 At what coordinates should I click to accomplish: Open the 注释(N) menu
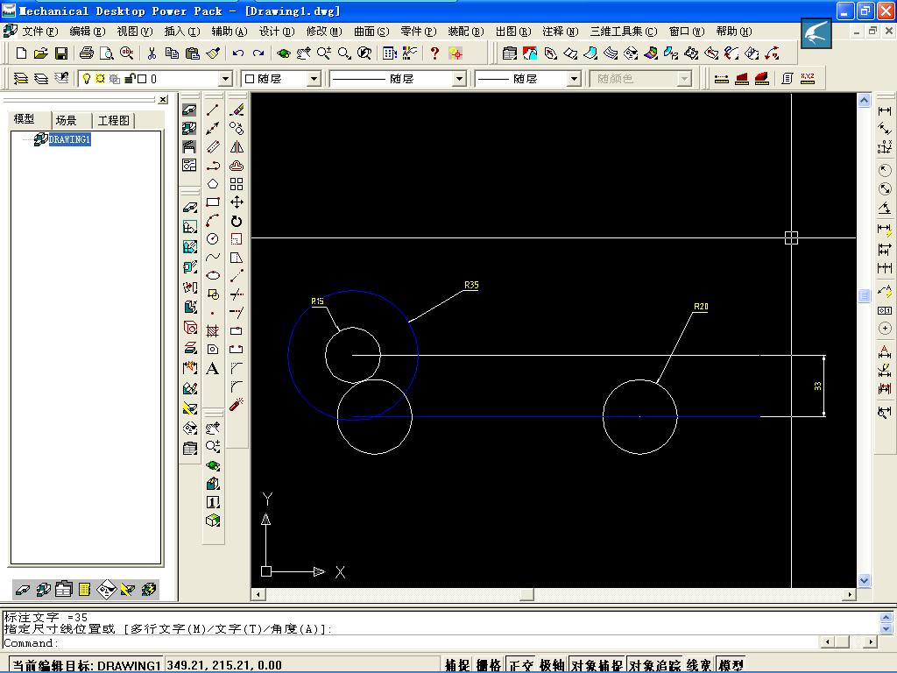[x=561, y=32]
